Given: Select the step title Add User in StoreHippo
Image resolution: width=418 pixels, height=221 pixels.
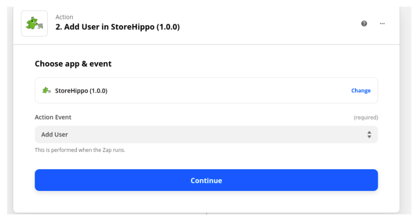Looking at the screenshot, I should (x=118, y=27).
